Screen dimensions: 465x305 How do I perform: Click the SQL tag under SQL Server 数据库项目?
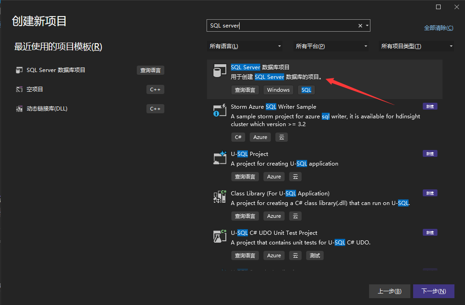coord(306,90)
